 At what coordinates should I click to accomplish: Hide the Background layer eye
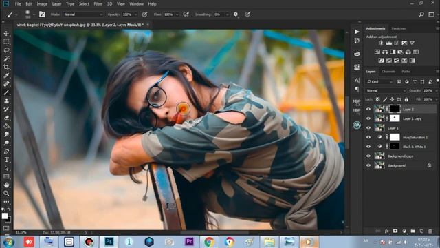pos(368,165)
